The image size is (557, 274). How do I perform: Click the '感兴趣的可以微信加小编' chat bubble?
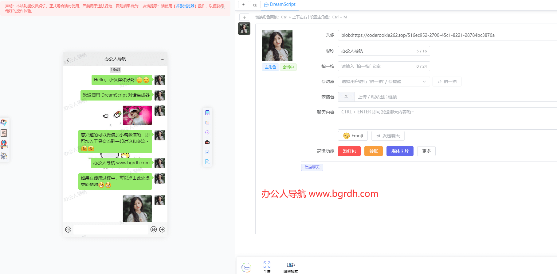115,142
